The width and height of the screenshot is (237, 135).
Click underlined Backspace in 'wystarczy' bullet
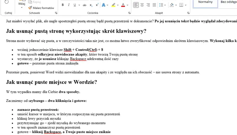(x=78, y=59)
